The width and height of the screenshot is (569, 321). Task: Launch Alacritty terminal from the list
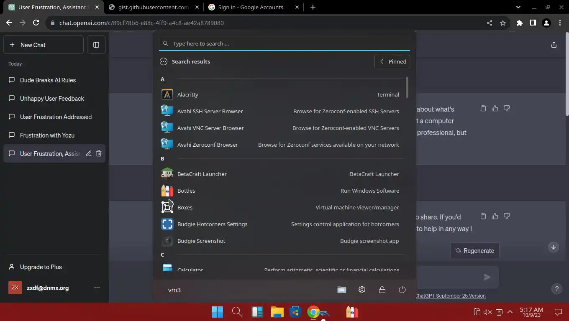point(280,94)
